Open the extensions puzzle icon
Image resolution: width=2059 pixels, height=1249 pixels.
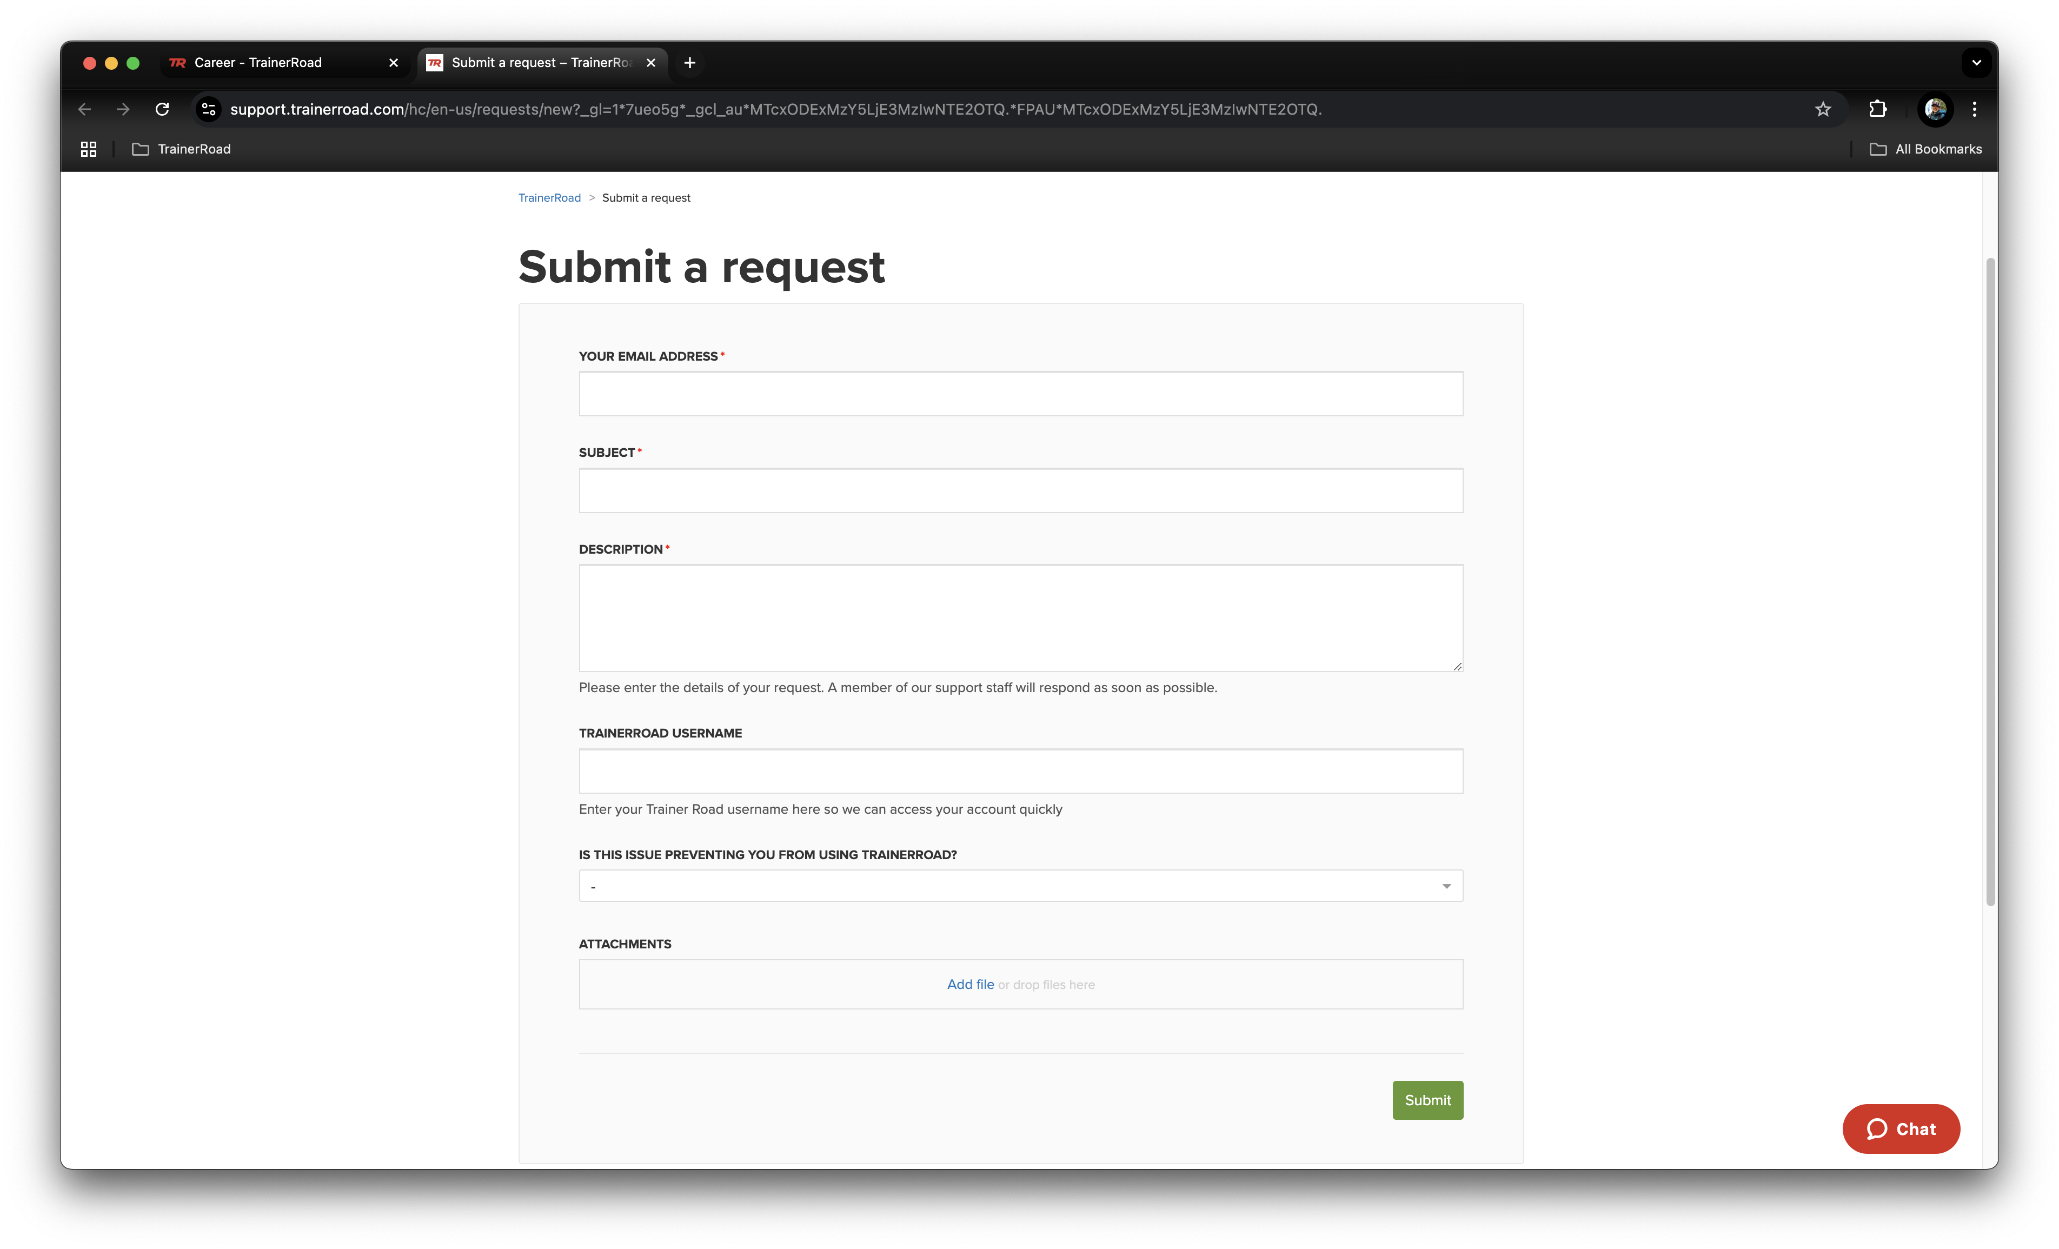point(1878,109)
